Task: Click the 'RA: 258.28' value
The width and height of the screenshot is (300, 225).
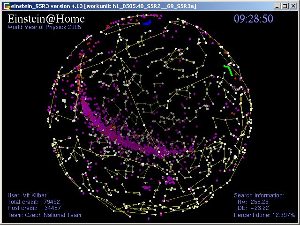Action: click(253, 202)
